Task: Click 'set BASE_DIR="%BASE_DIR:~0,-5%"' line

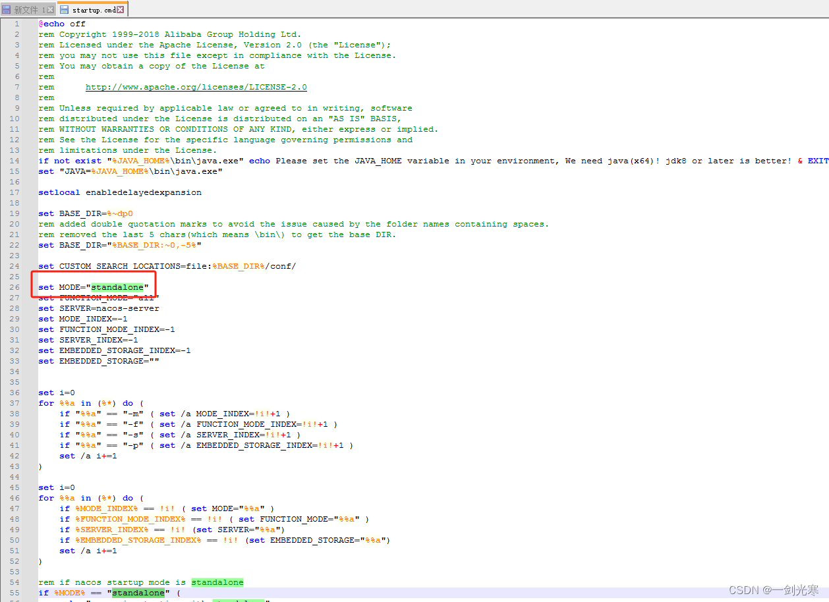Action: (120, 245)
